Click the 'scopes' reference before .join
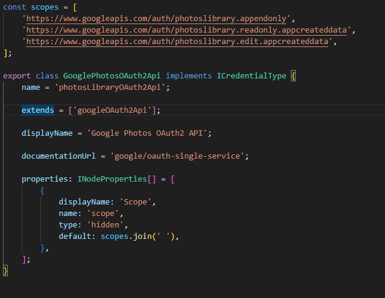This screenshot has width=385, height=298. coord(115,236)
